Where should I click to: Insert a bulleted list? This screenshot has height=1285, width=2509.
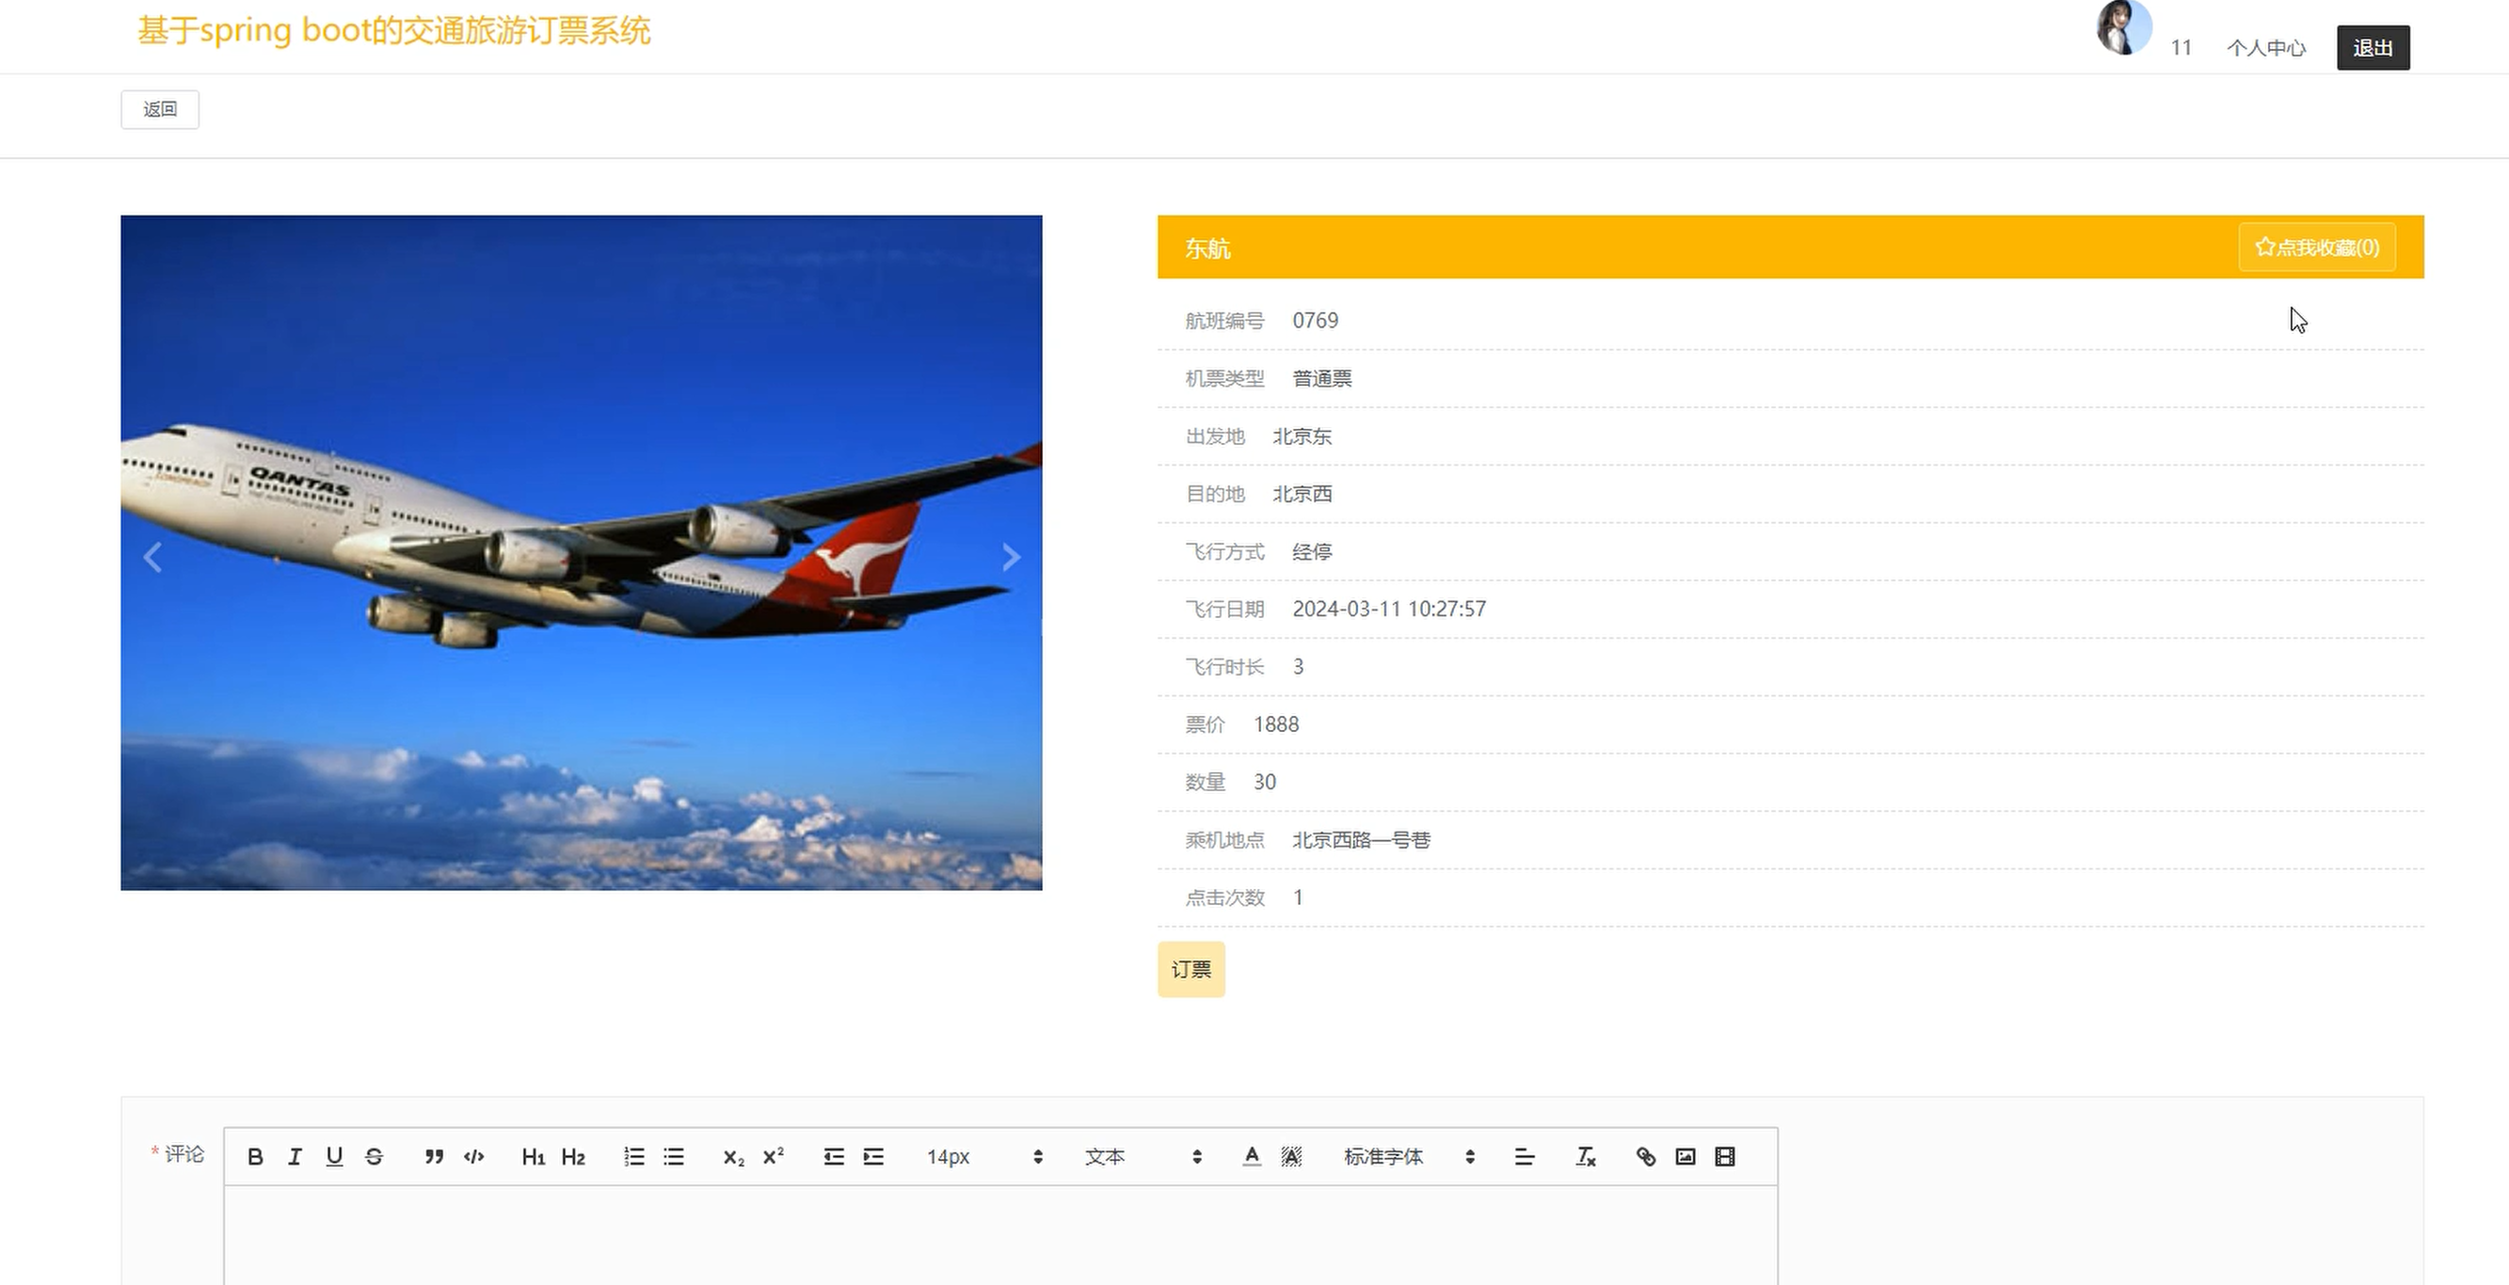point(674,1156)
